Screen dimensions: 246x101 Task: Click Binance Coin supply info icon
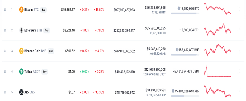tap(177, 49)
